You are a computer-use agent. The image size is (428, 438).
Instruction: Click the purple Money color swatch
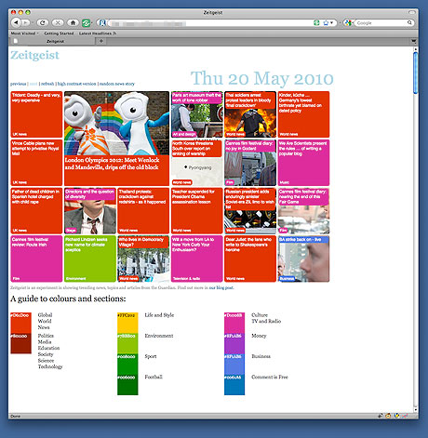(x=234, y=343)
